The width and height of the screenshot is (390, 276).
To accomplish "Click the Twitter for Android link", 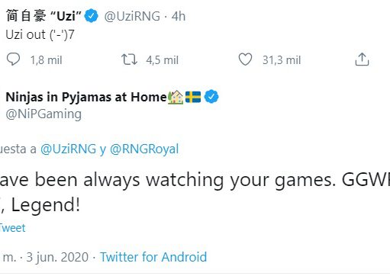I will [153, 257].
